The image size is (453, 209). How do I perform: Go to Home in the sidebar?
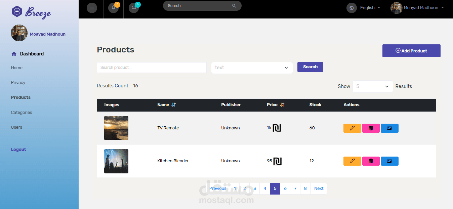17,68
